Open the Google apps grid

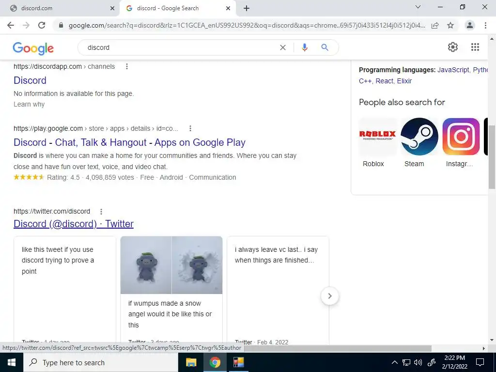pyautogui.click(x=475, y=47)
